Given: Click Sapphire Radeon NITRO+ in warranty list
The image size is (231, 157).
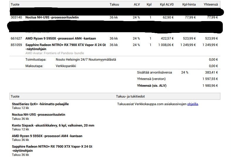Looking at the screenshot, I should 52,149.
